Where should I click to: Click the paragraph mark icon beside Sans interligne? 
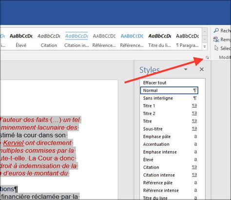194,98
